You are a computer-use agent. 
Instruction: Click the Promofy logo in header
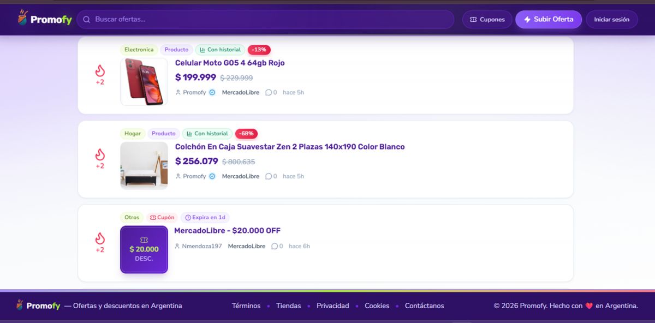[x=45, y=19]
